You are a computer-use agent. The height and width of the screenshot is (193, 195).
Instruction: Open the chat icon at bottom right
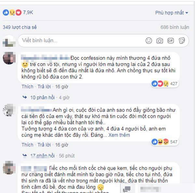[126, 189]
